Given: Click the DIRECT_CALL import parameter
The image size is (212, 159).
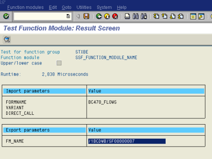Looking at the screenshot, I should 20,113.
